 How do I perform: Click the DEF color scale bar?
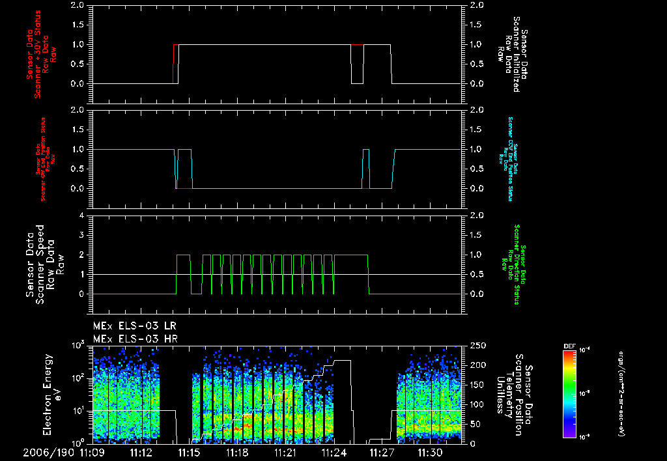coord(570,394)
